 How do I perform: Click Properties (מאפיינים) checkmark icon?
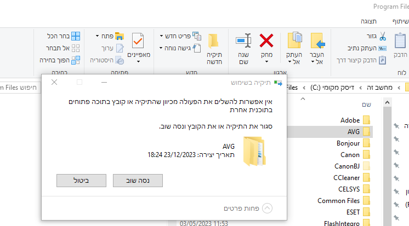point(138,40)
